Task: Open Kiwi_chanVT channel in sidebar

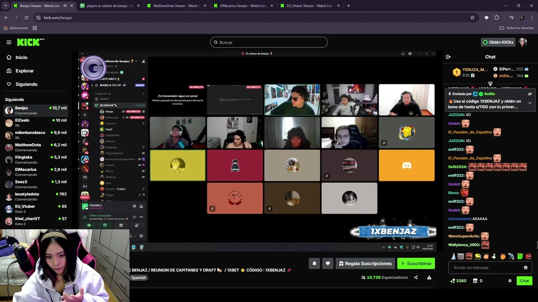Action: coord(36,221)
